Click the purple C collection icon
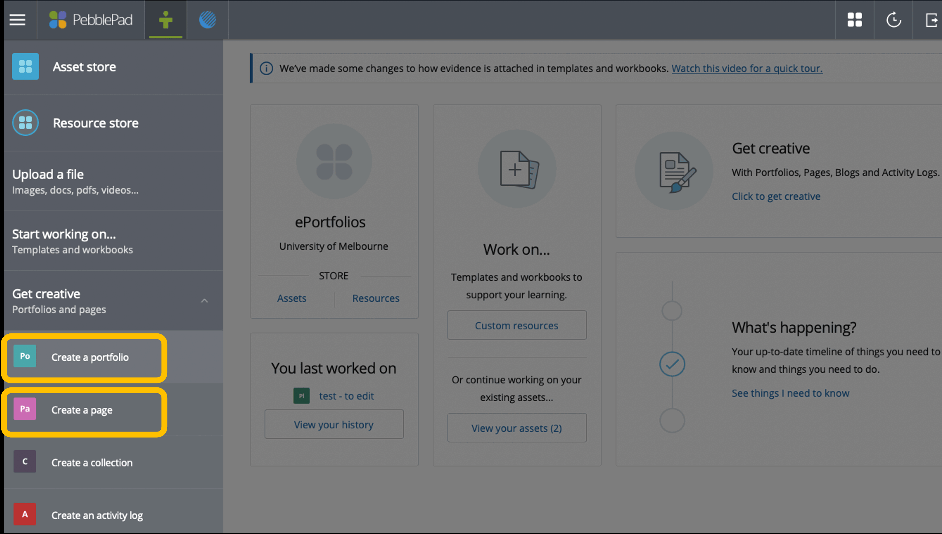Screen dimensions: 942x534 (x=25, y=461)
